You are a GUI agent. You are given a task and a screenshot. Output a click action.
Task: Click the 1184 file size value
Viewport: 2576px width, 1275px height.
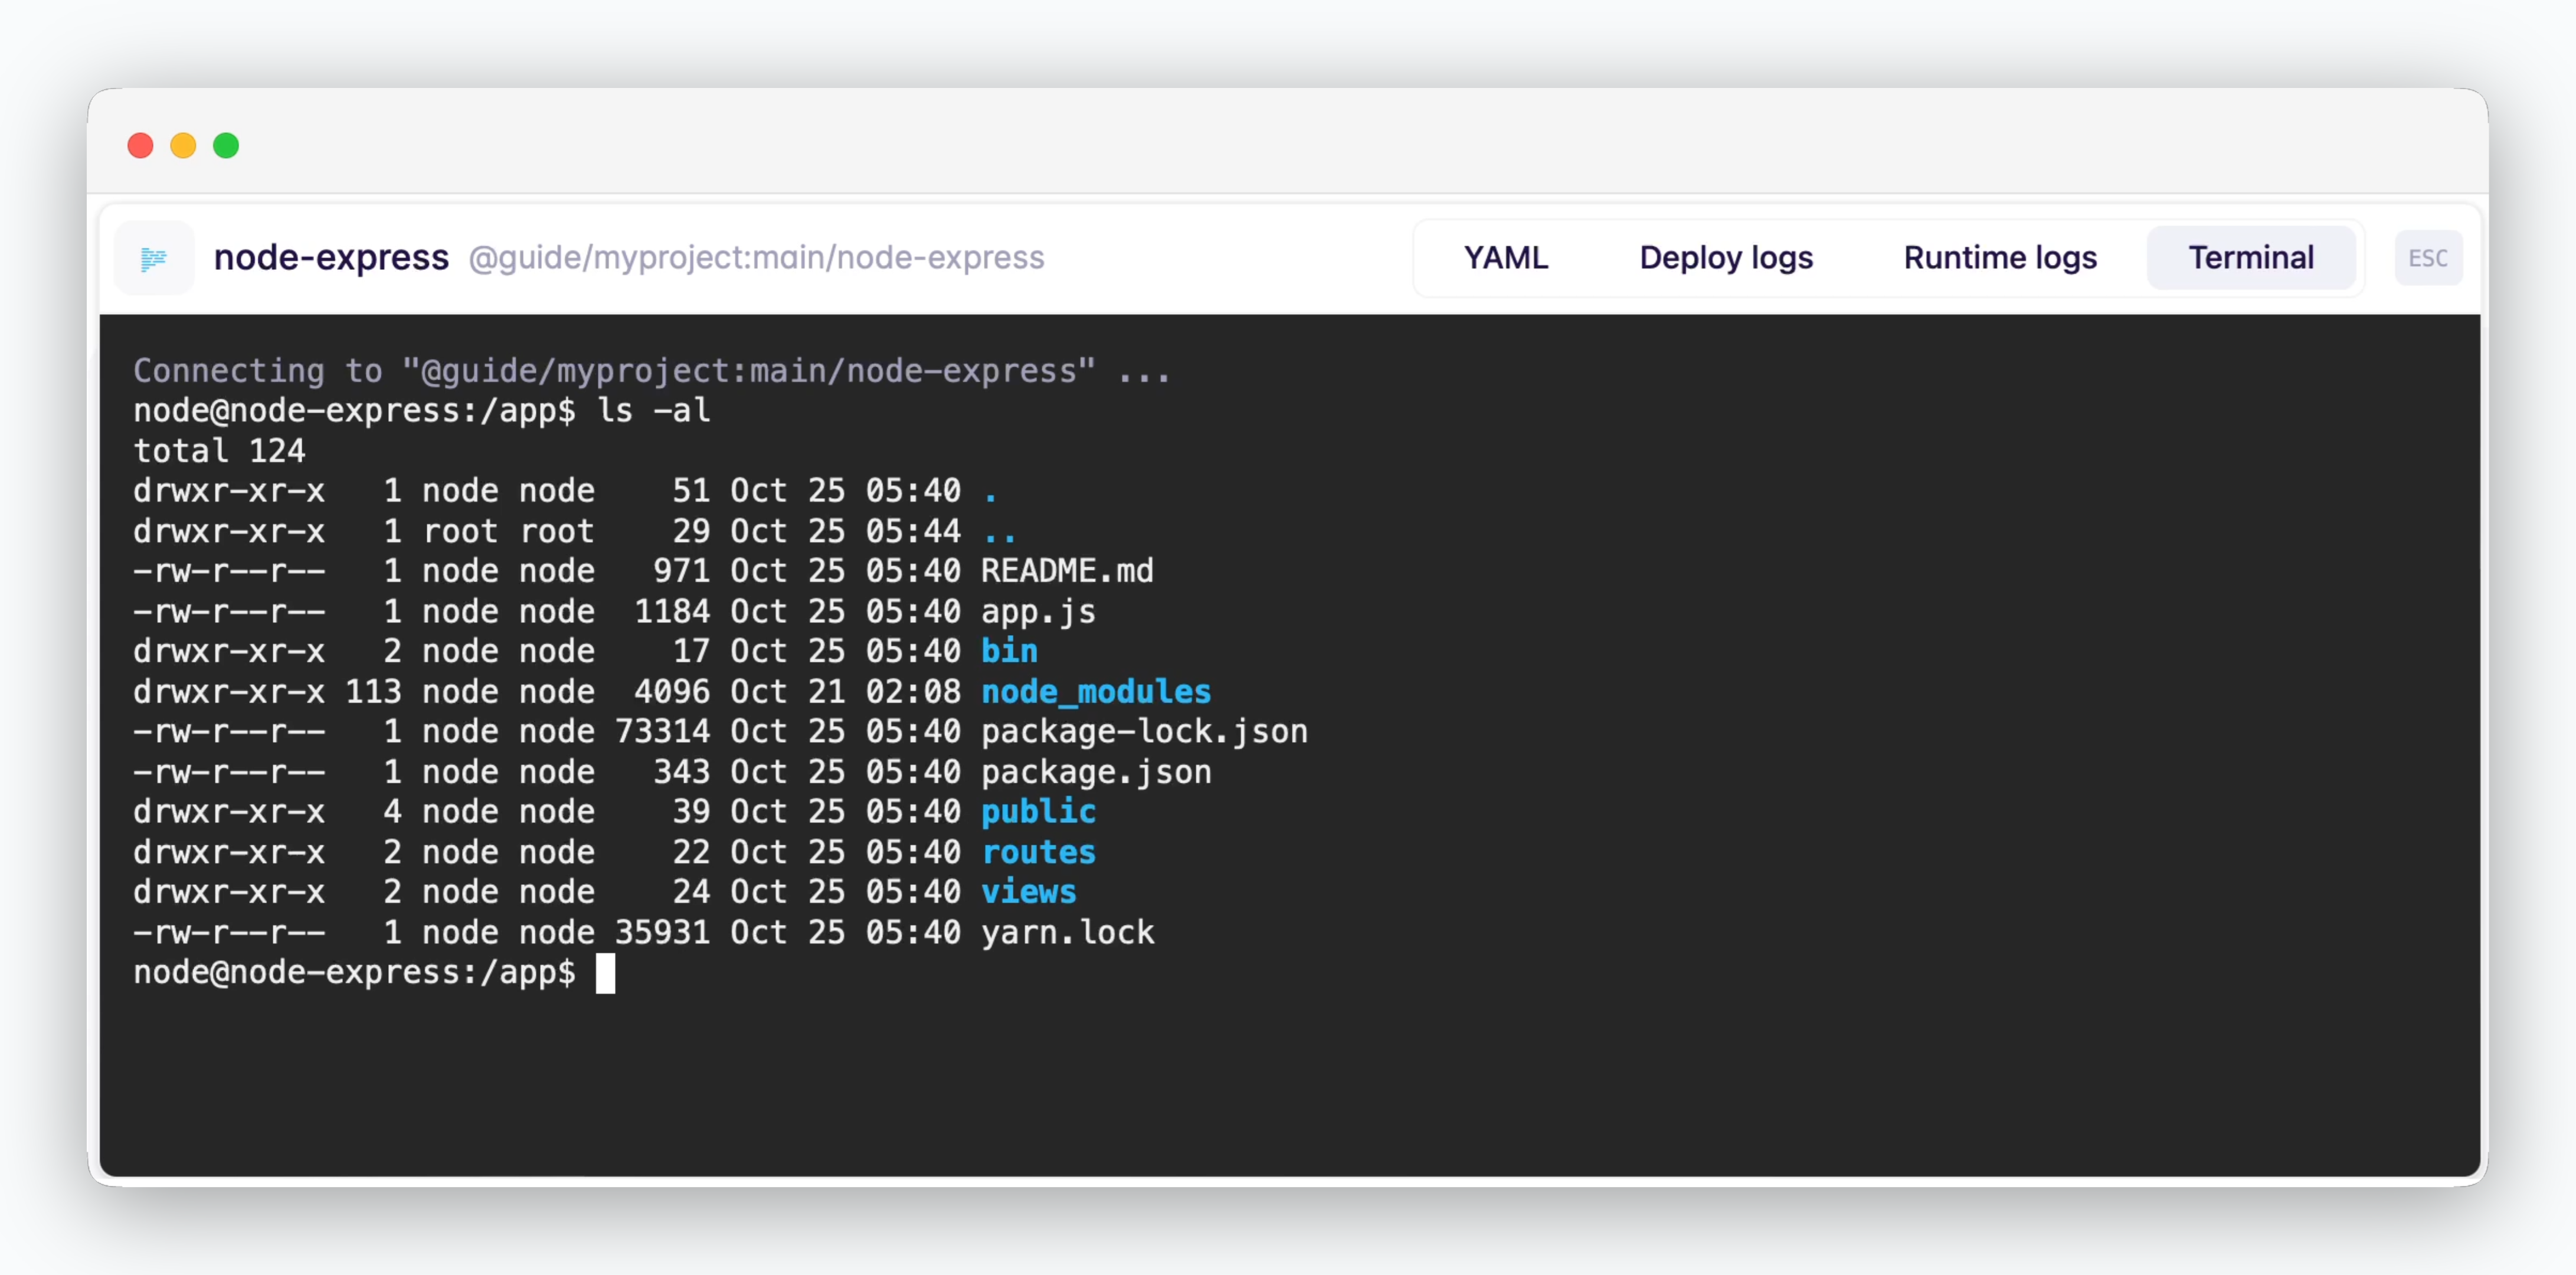[672, 612]
